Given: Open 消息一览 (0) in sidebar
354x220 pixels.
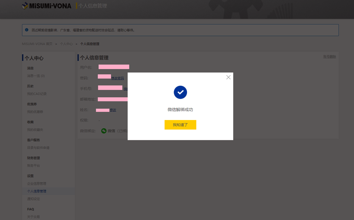Looking at the screenshot, I should click(36, 76).
